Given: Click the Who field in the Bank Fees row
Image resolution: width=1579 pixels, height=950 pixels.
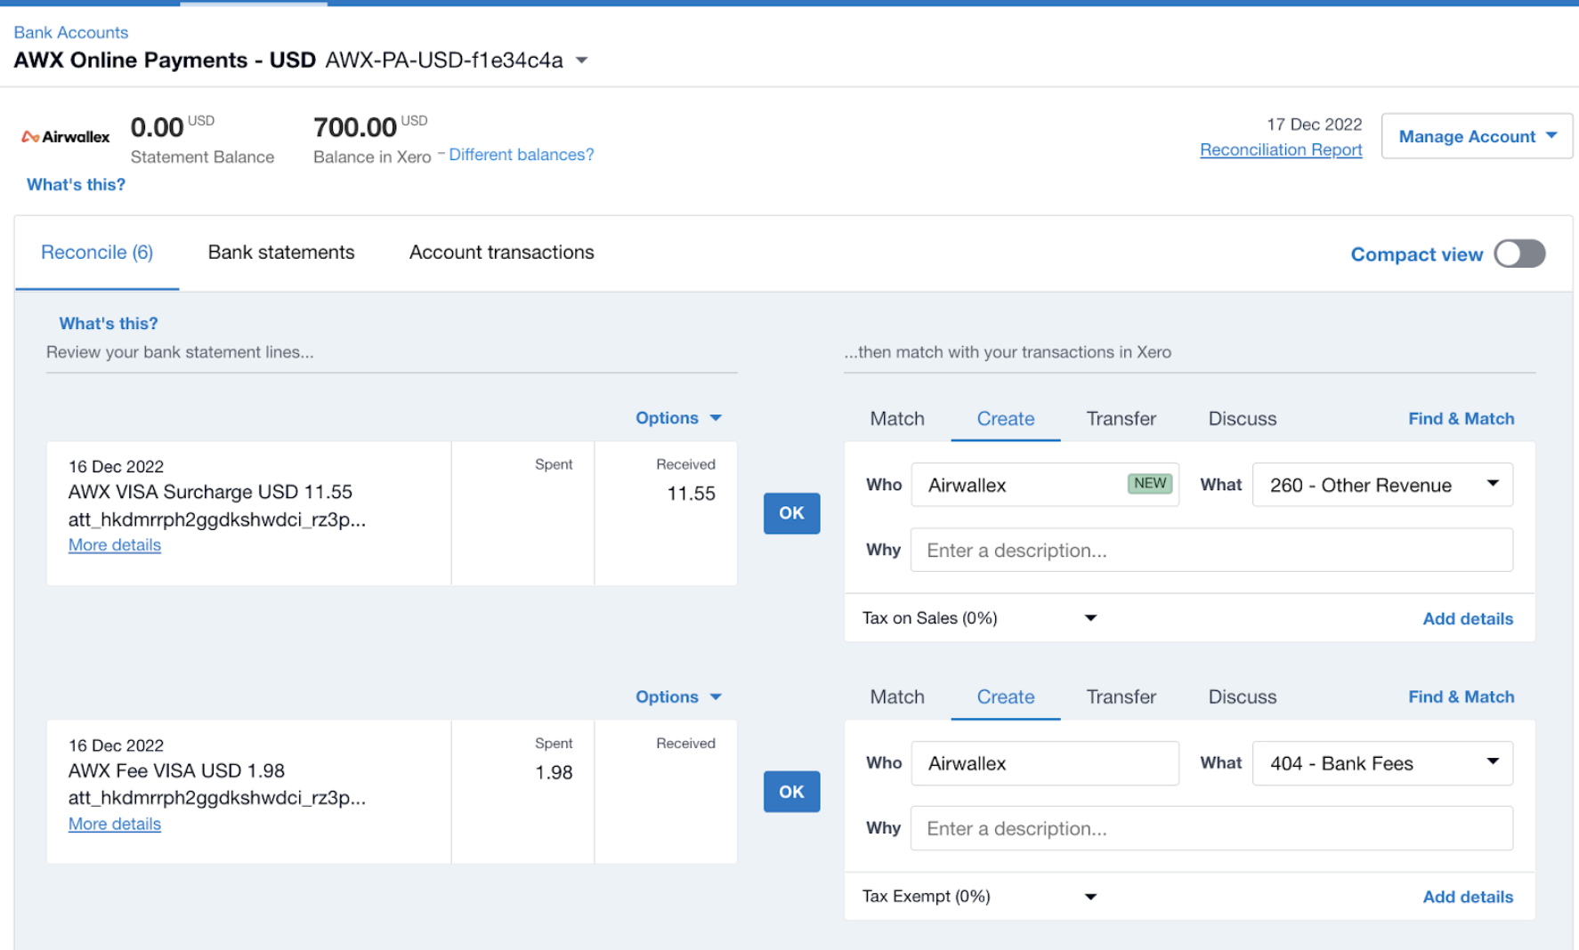Looking at the screenshot, I should (x=1045, y=763).
